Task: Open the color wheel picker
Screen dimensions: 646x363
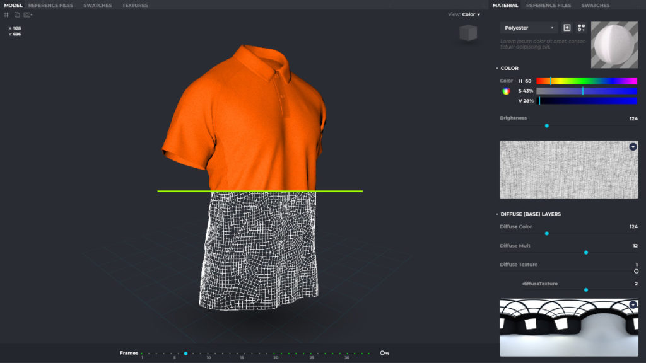Action: click(x=506, y=91)
